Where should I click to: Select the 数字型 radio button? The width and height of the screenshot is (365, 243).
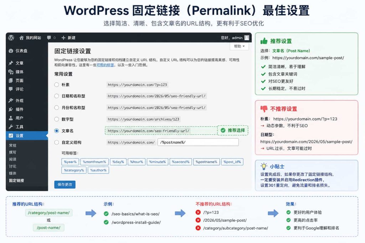57,119
